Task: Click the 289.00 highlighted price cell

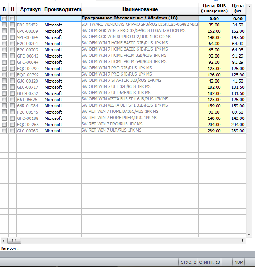Action: click(x=214, y=131)
